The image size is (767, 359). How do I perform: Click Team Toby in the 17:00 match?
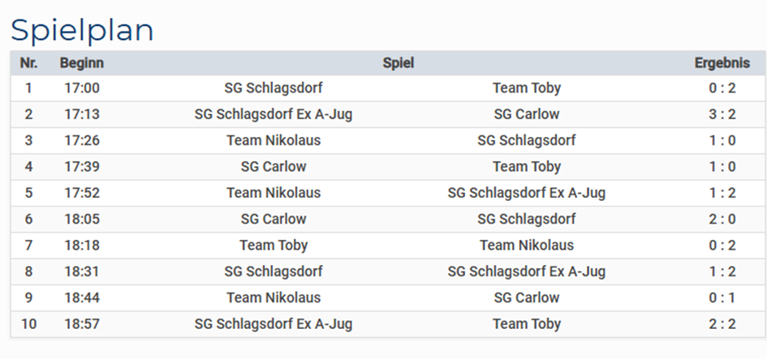526,88
